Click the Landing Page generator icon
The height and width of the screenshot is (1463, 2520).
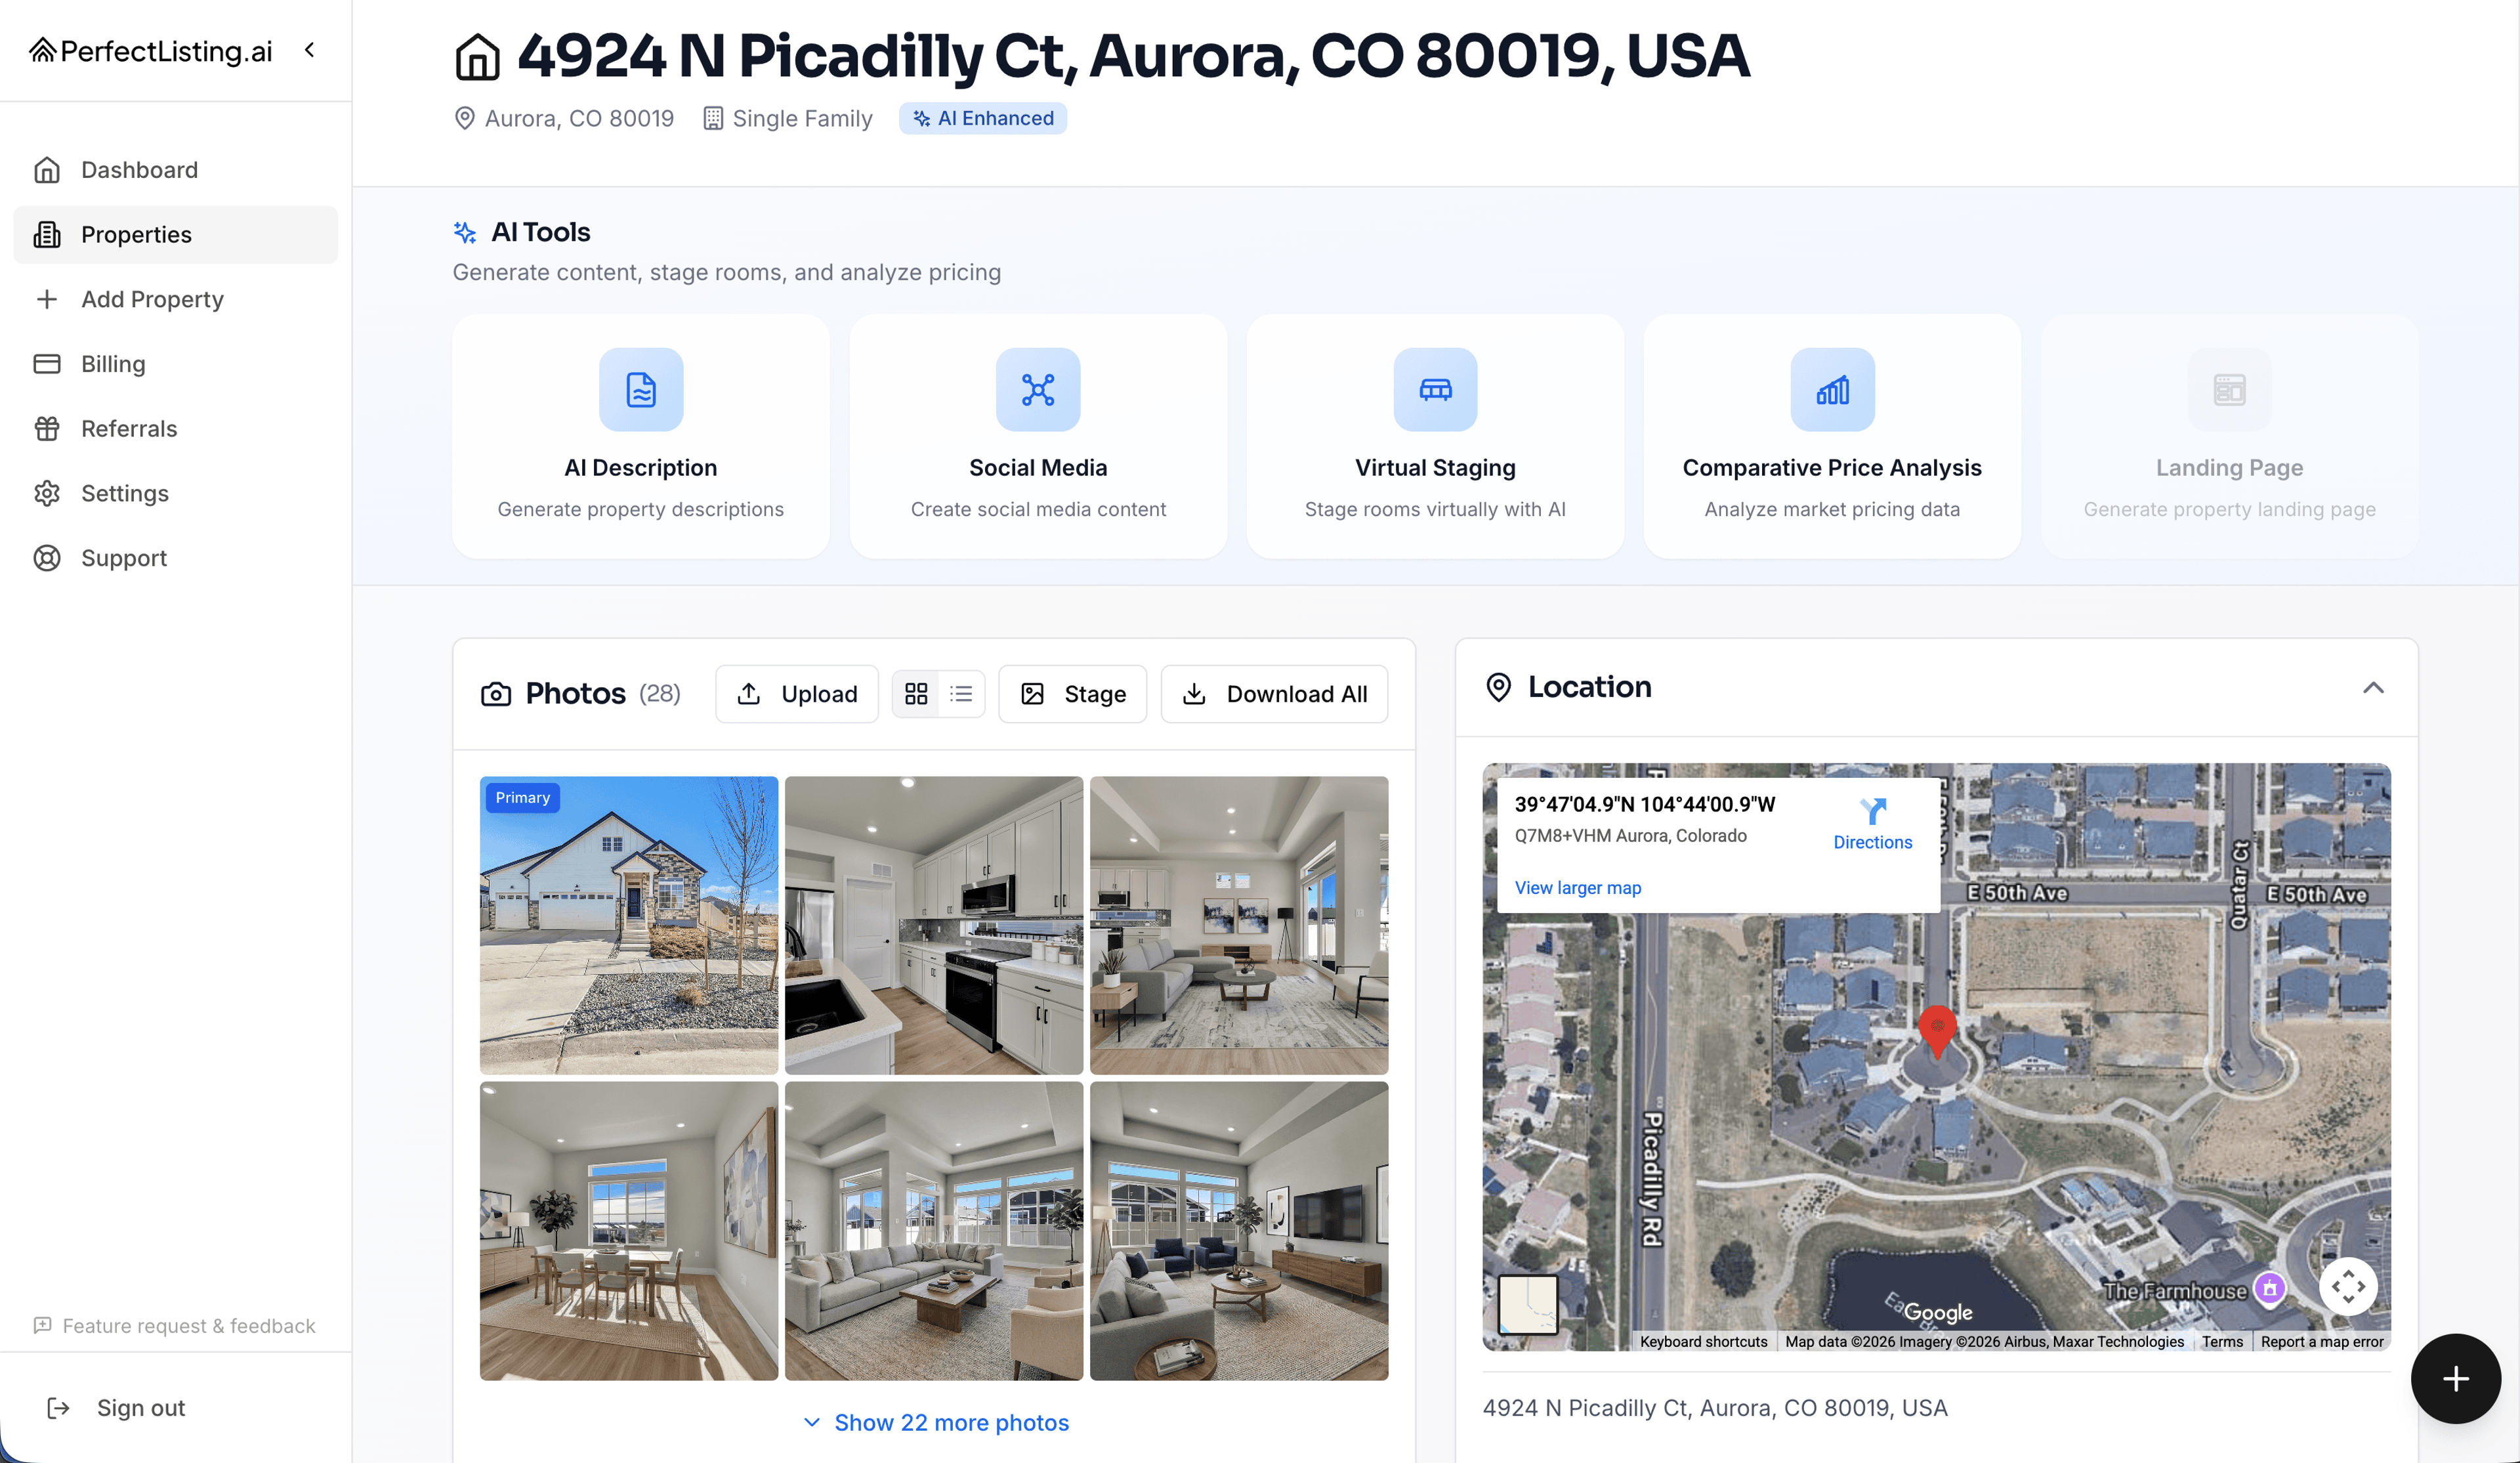coord(2228,390)
